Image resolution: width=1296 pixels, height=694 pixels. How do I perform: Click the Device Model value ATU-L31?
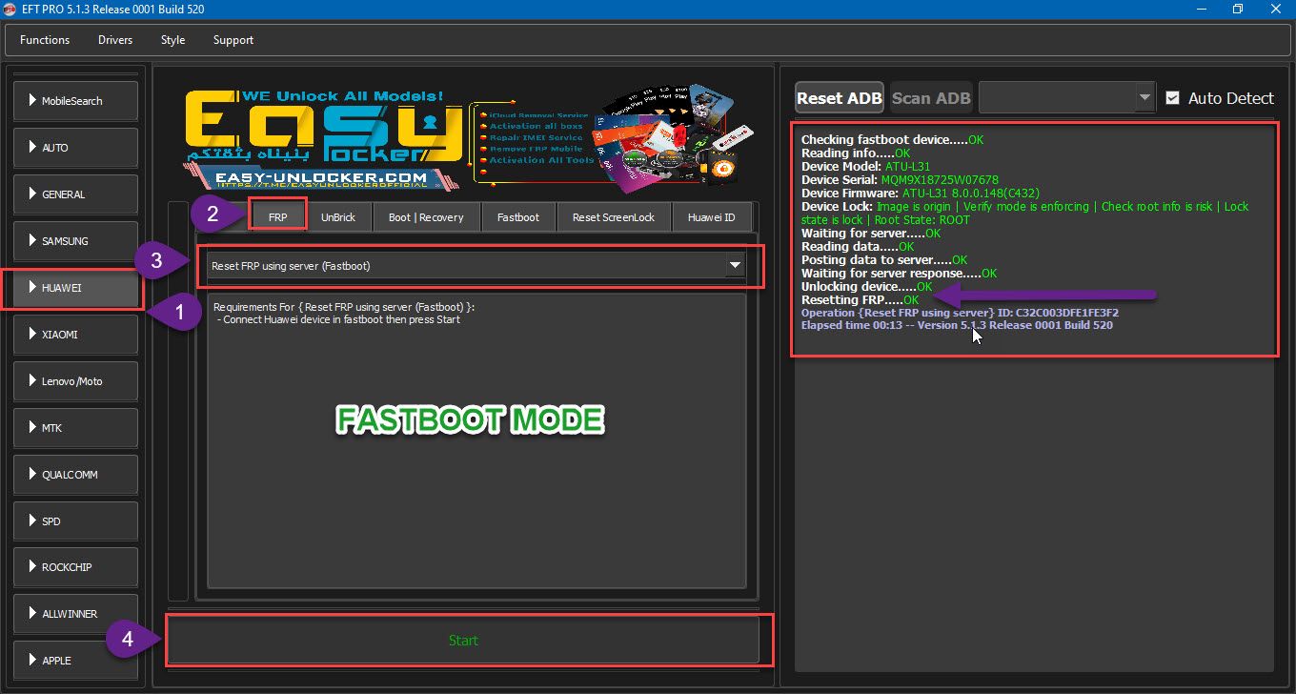click(907, 166)
